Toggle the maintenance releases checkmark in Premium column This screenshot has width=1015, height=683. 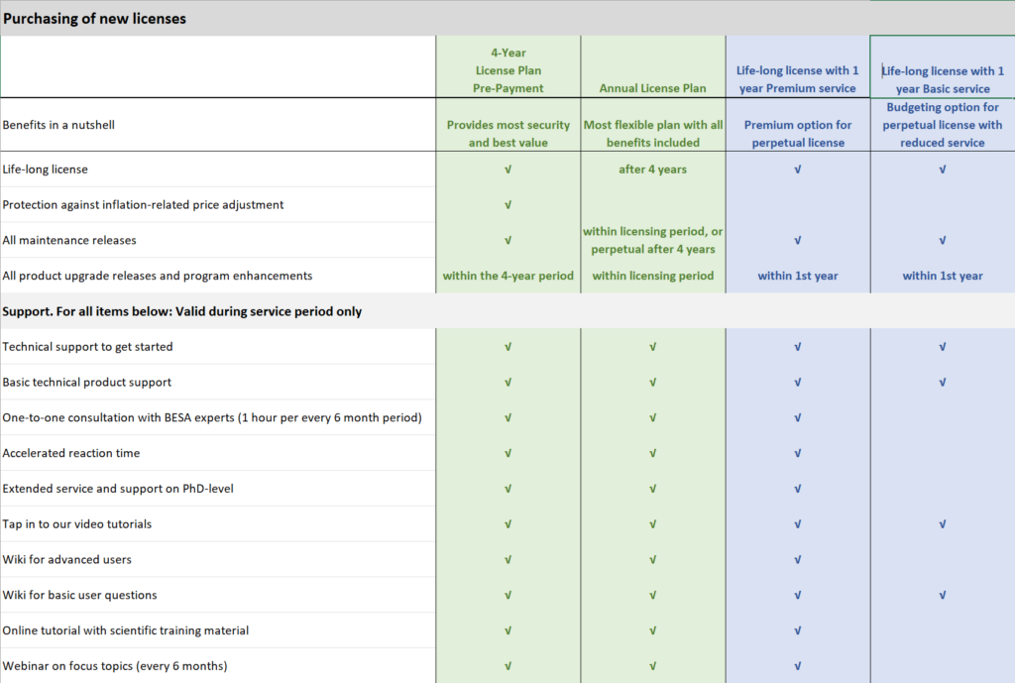coord(798,240)
